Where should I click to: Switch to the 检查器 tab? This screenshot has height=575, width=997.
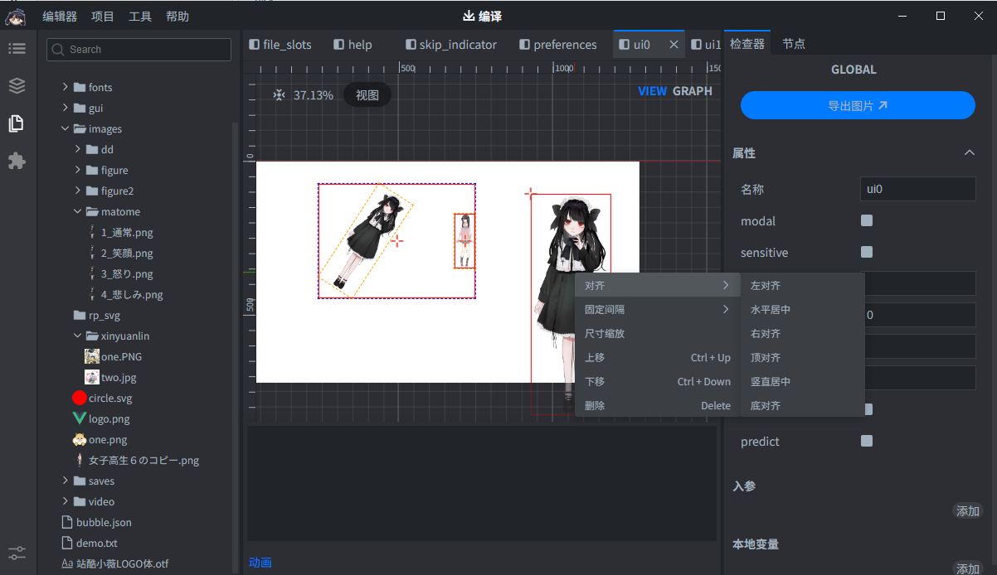pyautogui.click(x=747, y=44)
